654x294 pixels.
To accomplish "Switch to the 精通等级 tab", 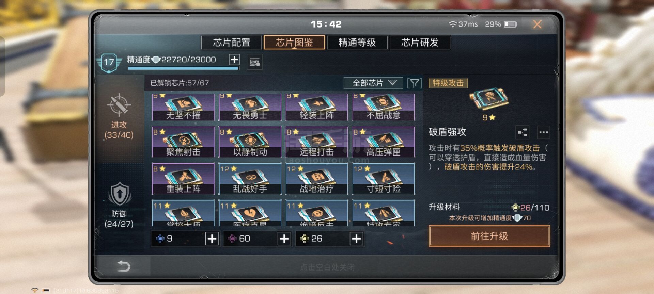I will [357, 43].
